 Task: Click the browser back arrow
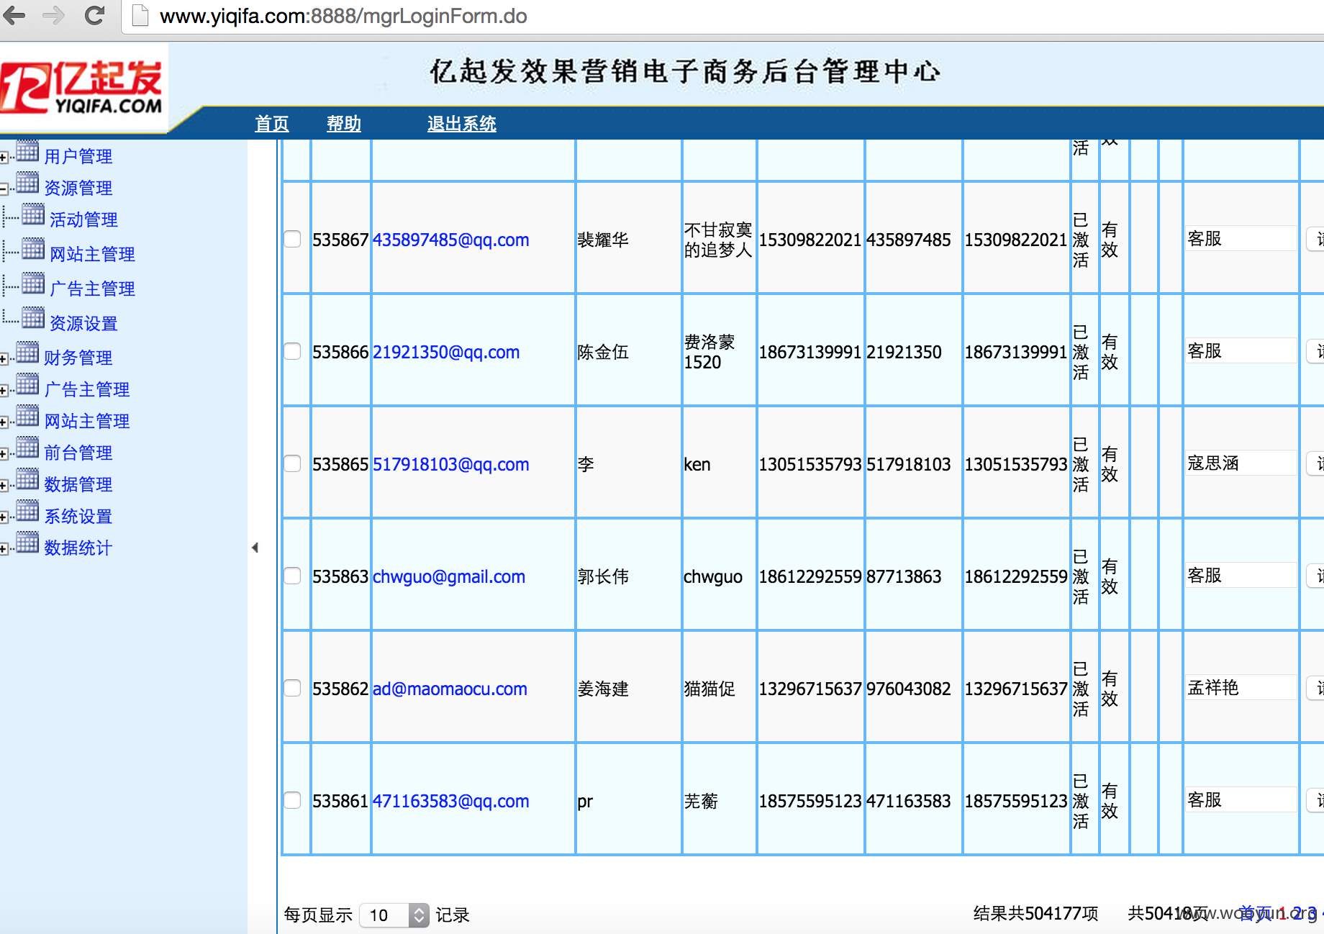coord(14,14)
